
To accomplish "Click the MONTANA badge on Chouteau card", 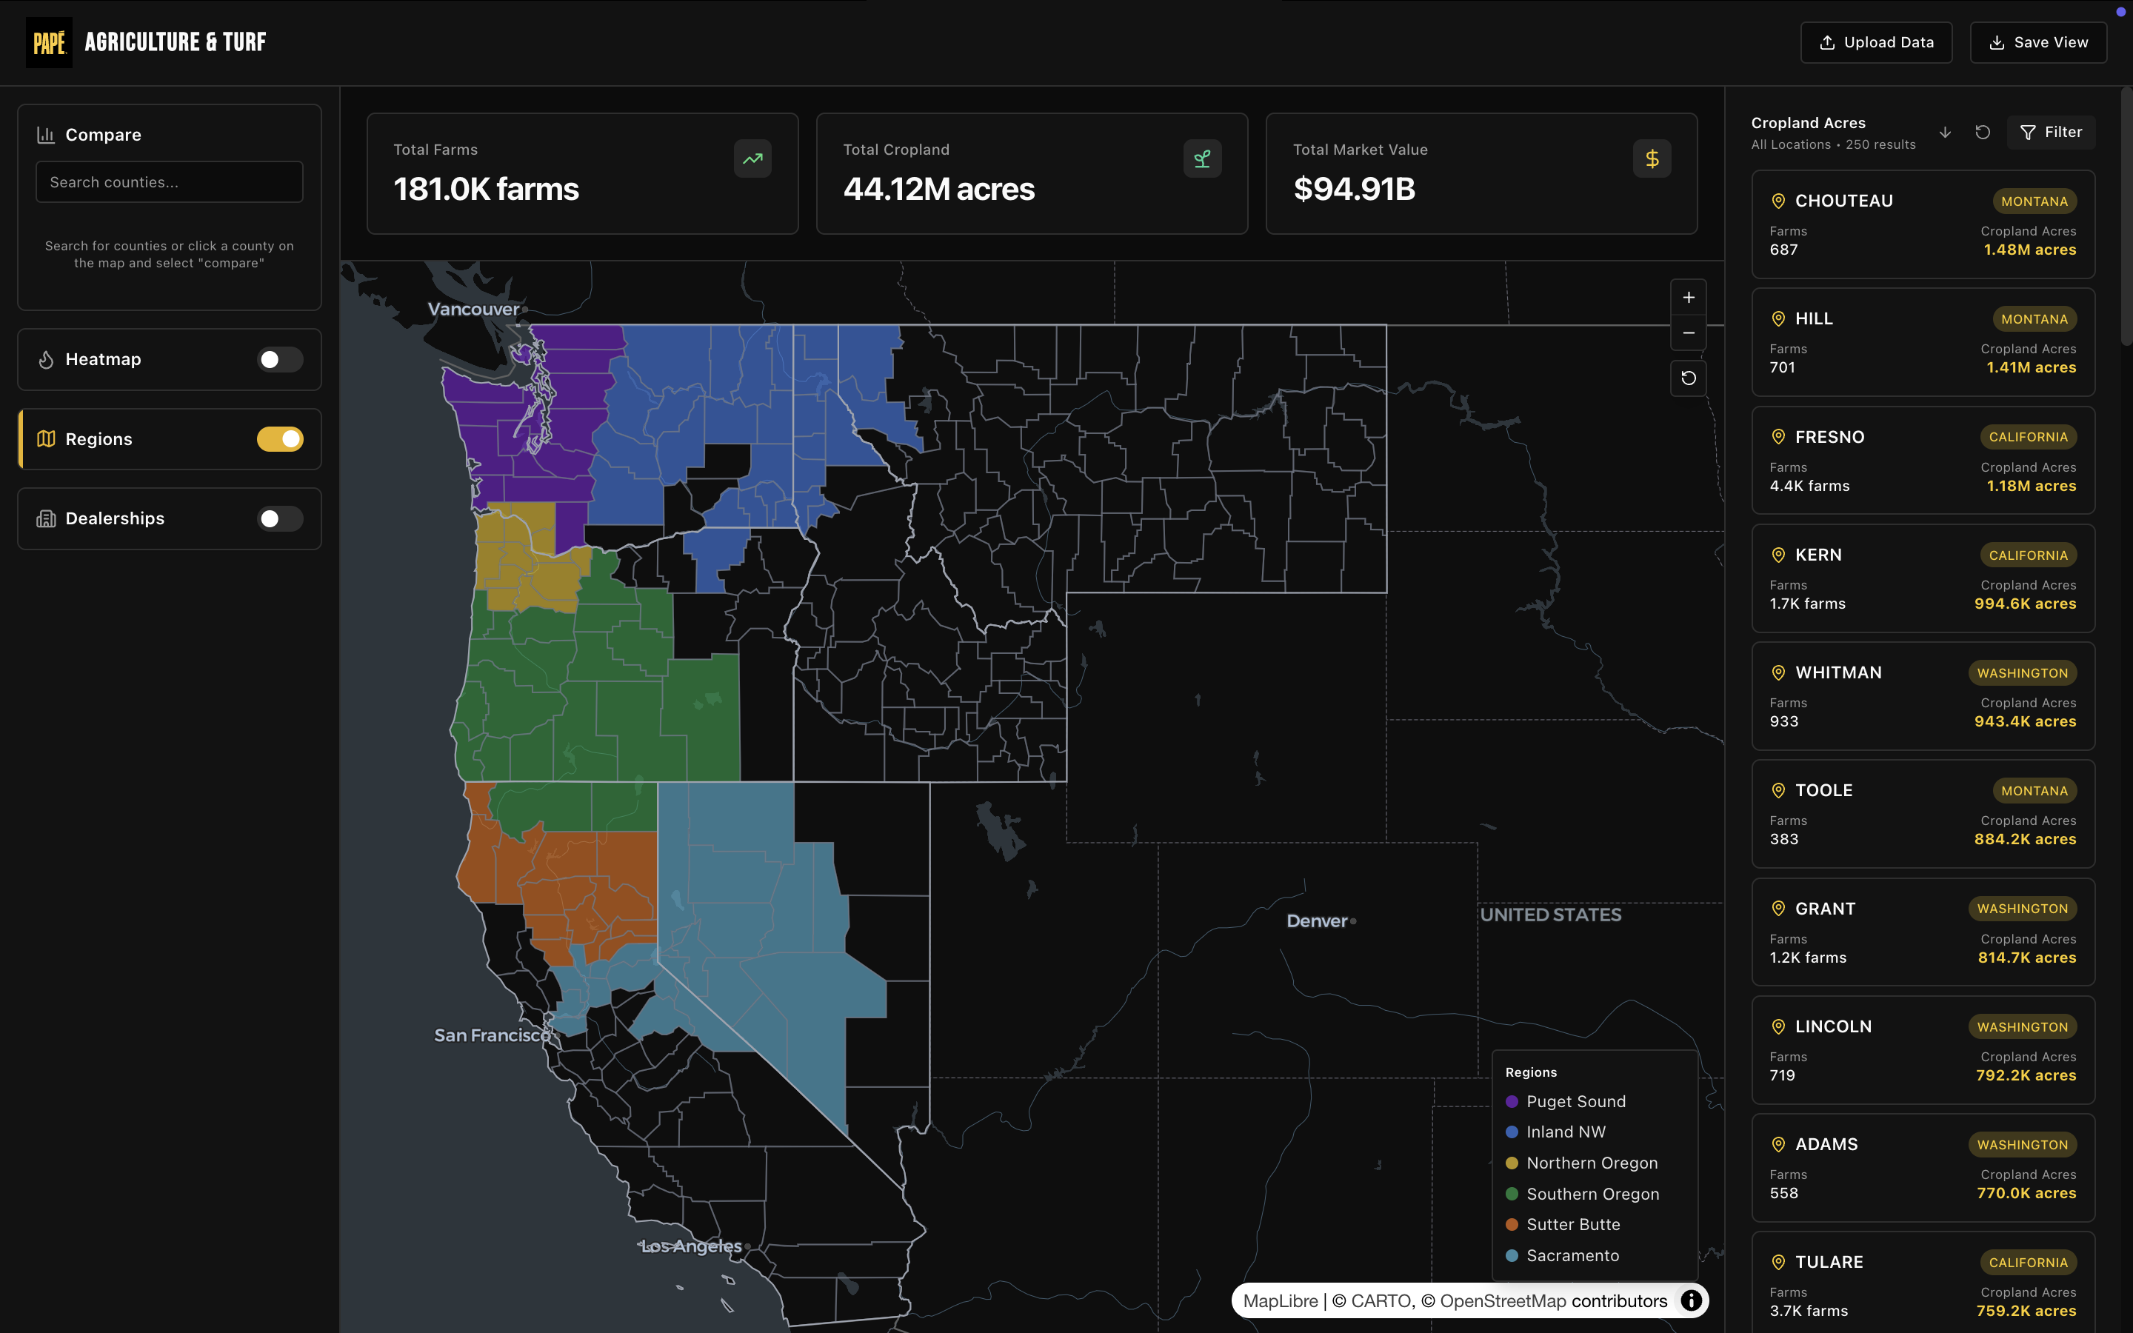I will [2034, 202].
